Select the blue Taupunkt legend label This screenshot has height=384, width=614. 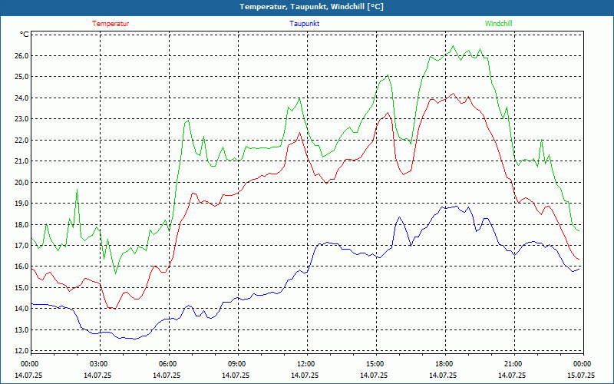pyautogui.click(x=305, y=23)
